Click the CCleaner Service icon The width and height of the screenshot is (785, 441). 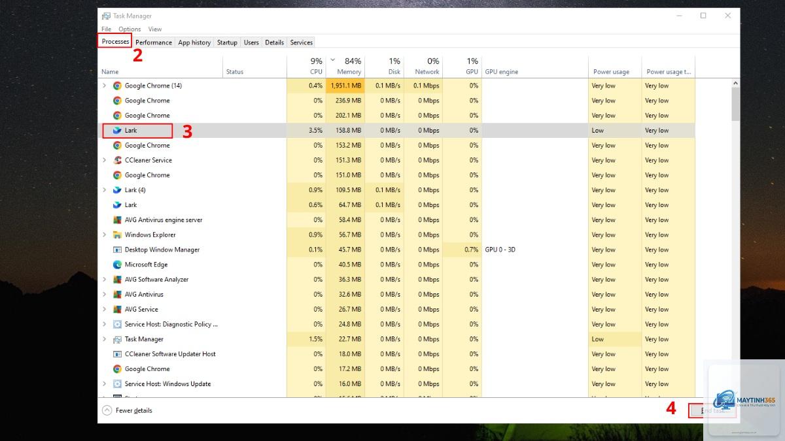(x=117, y=160)
